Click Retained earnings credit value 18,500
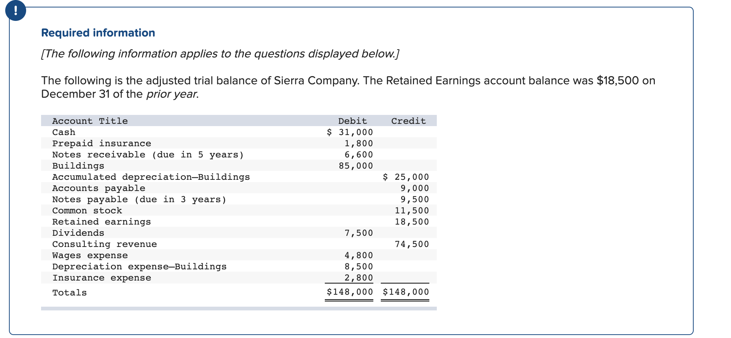 click(x=412, y=222)
